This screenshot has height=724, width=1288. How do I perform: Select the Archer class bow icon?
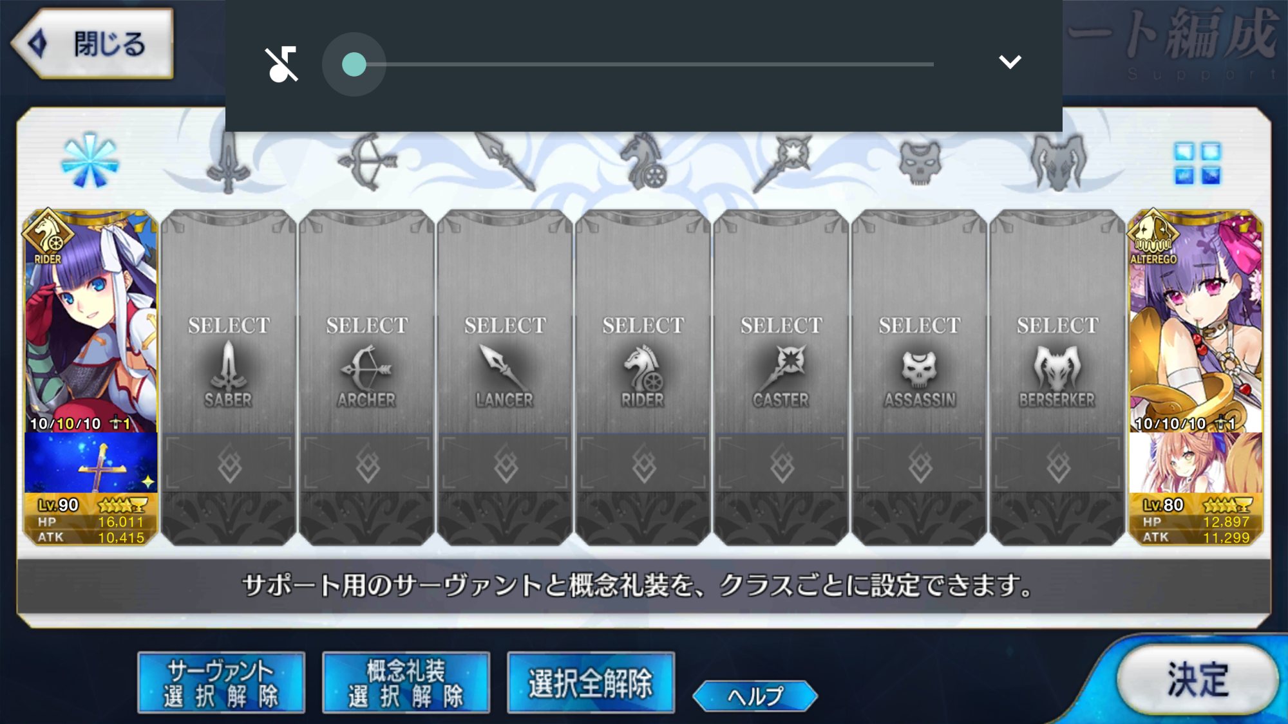(367, 162)
